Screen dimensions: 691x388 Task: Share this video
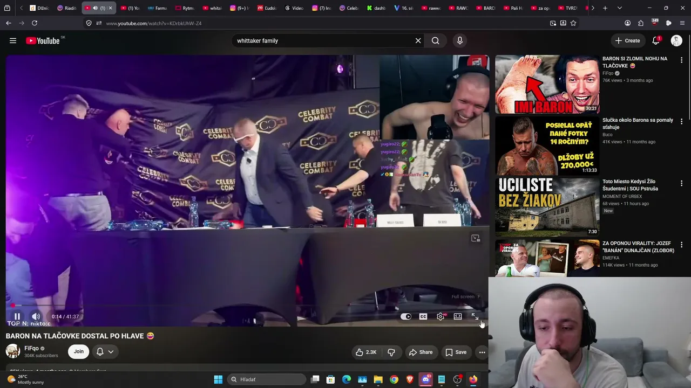pos(421,352)
